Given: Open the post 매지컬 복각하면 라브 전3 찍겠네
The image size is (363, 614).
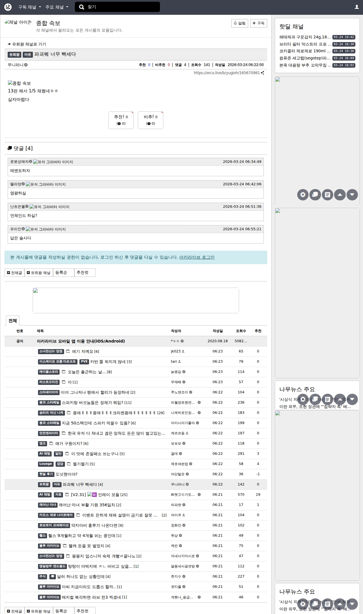Looking at the screenshot, I should pyautogui.click(x=94, y=597).
